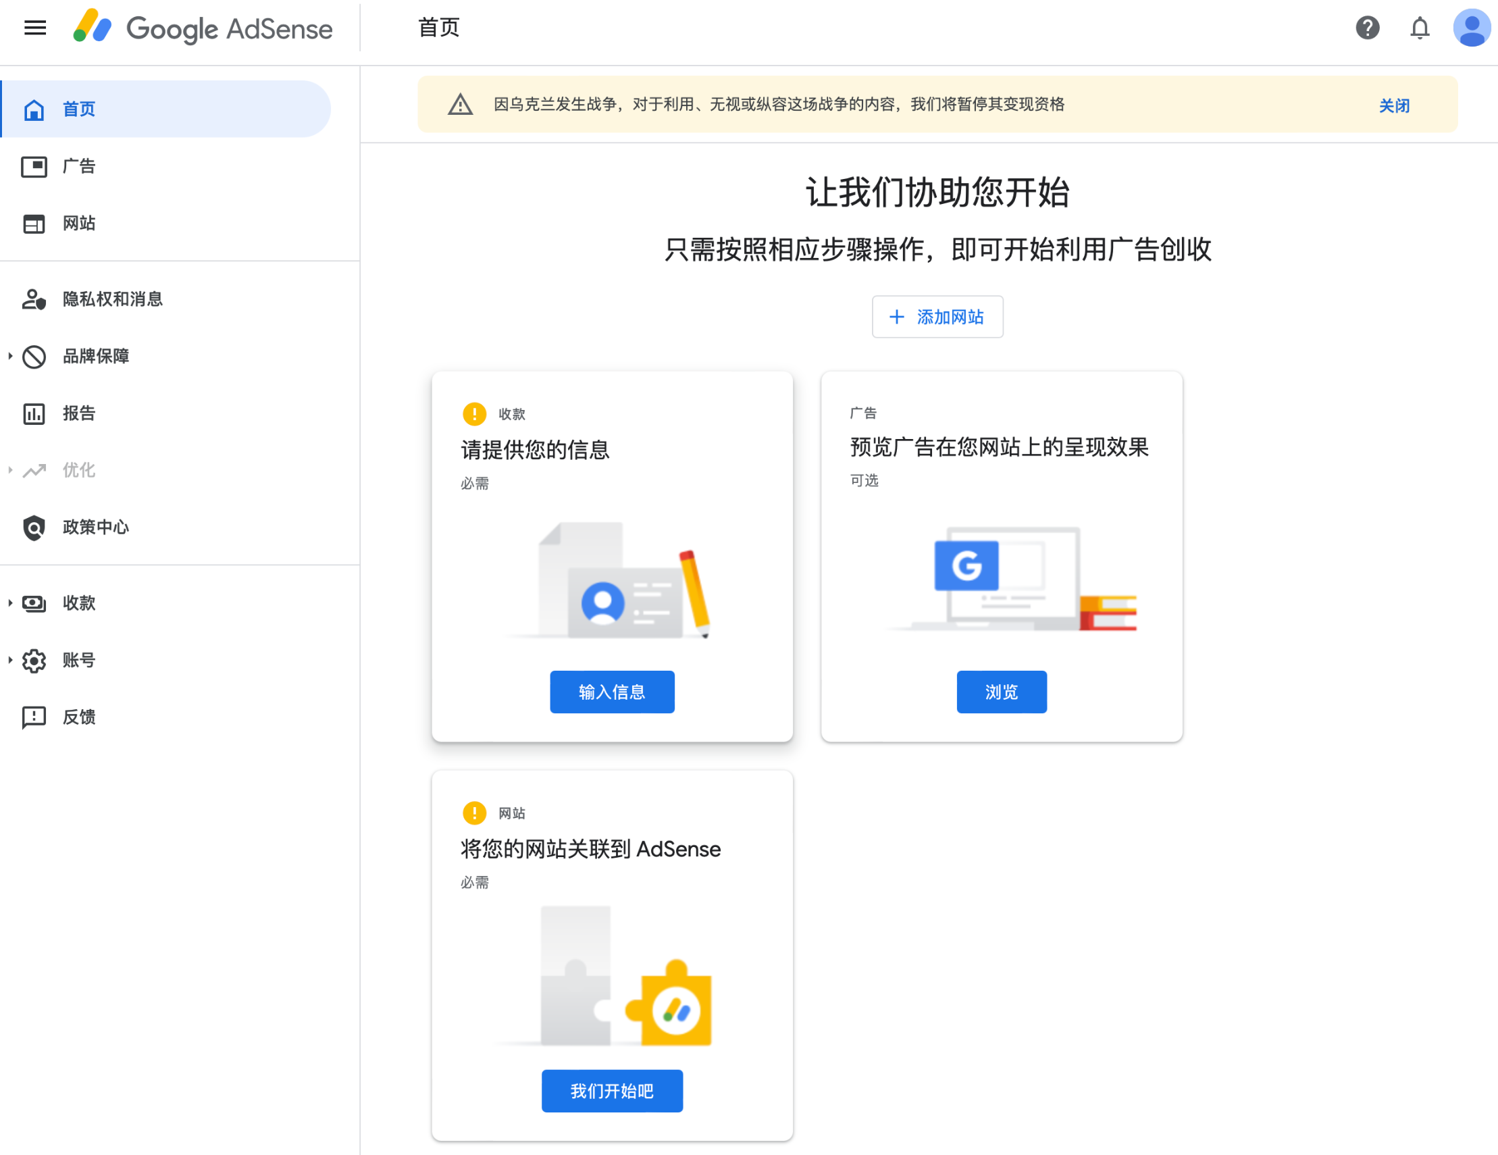Click the 报告 bar chart icon

tap(34, 413)
